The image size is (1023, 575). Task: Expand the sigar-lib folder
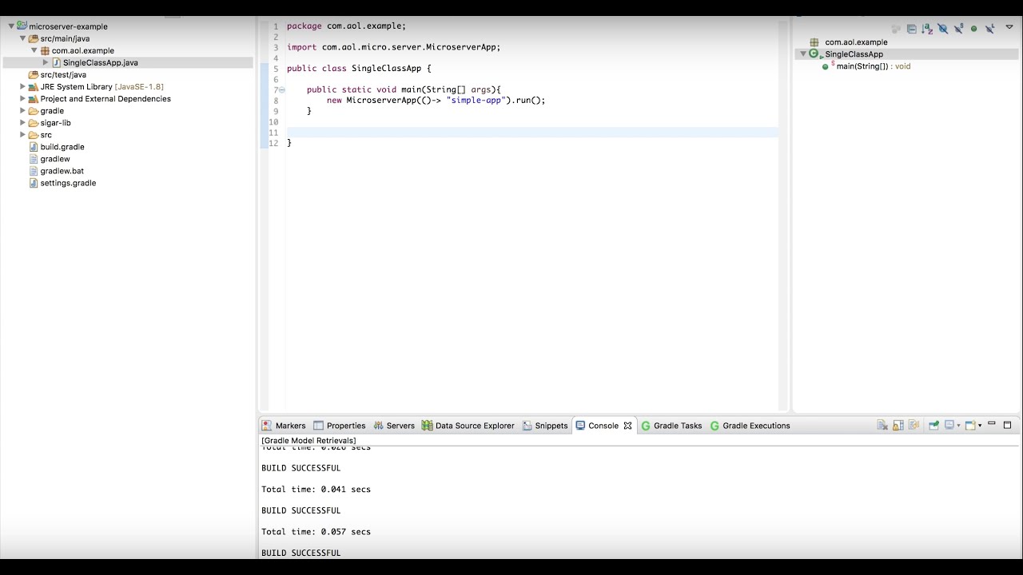[23, 122]
